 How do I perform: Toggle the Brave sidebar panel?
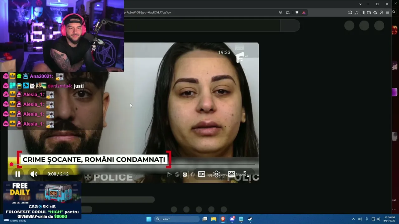pyautogui.click(x=363, y=12)
